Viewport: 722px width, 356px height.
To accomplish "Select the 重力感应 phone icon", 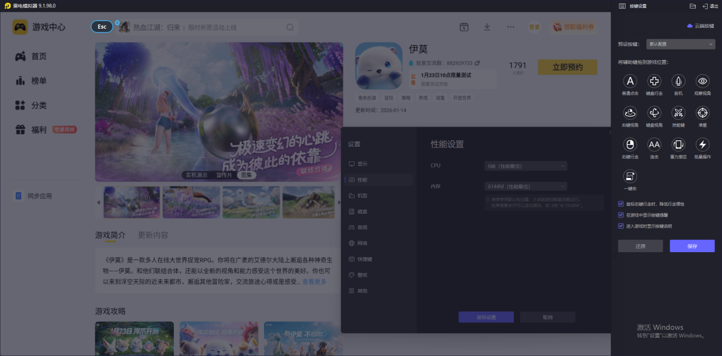I will [678, 144].
